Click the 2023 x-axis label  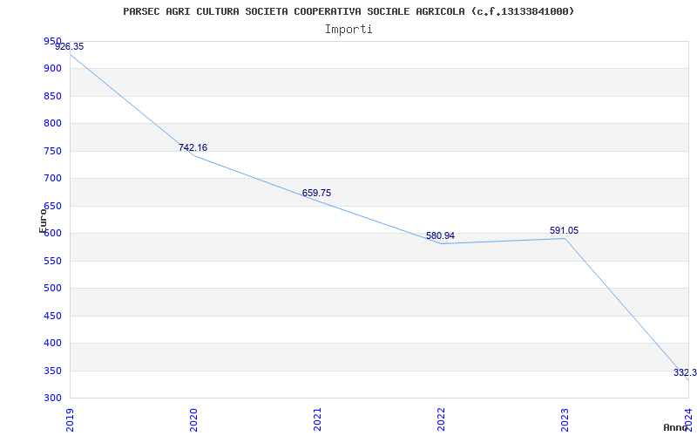pos(565,419)
